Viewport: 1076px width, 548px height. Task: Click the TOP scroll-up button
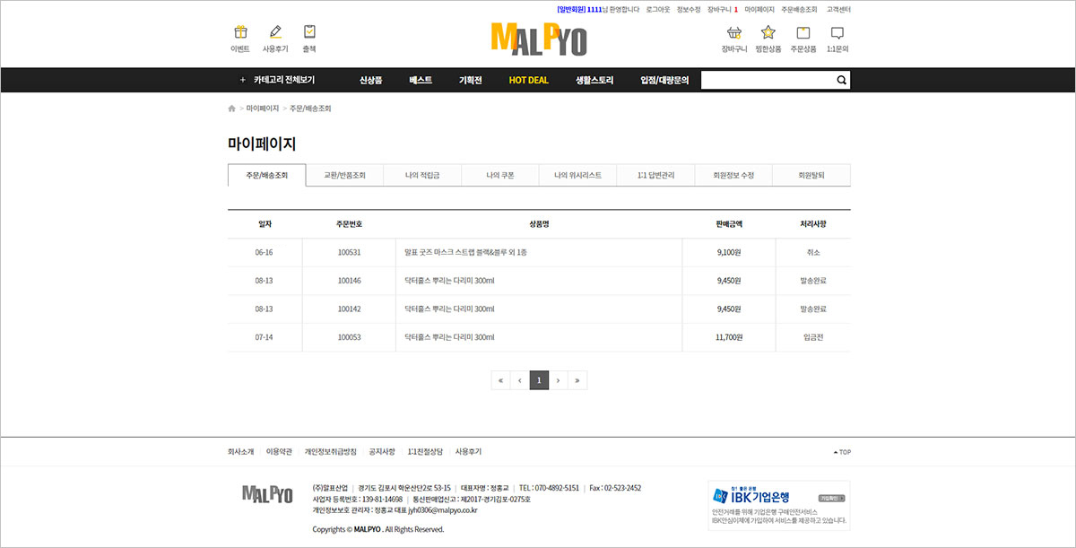[842, 452]
